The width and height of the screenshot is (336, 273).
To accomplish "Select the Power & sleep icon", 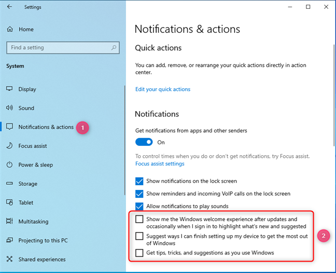I will click(9, 165).
